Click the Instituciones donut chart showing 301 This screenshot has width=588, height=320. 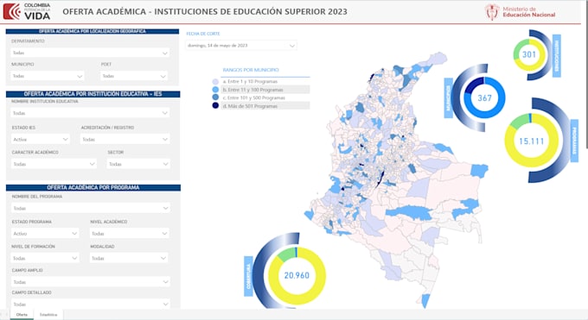point(529,54)
